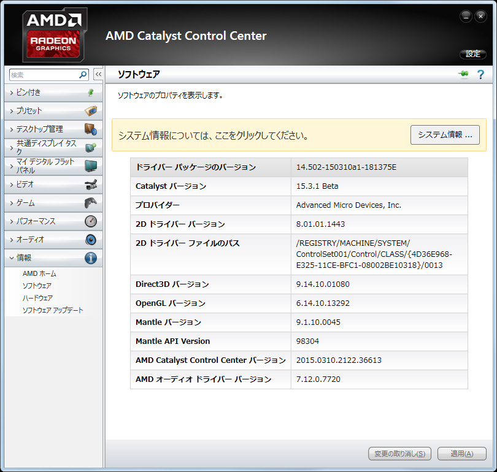497x472 pixels.
Task: Click the ビデオ camcorder icon
Action: click(91, 185)
